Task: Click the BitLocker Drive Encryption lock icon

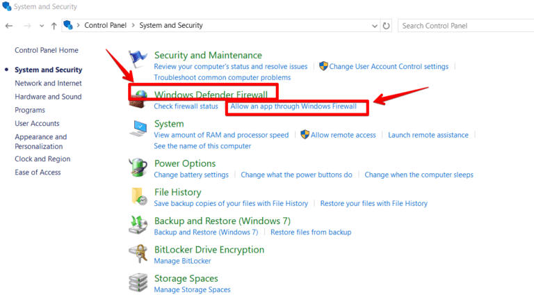Action: tap(138, 254)
